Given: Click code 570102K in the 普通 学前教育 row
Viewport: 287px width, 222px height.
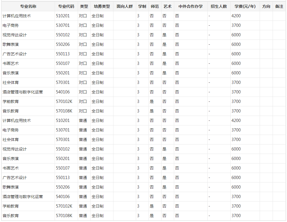Looking at the screenshot, I should pyautogui.click(x=64, y=206).
